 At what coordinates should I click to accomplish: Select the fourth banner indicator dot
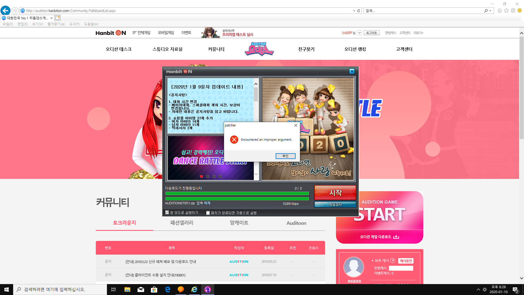tap(220, 176)
